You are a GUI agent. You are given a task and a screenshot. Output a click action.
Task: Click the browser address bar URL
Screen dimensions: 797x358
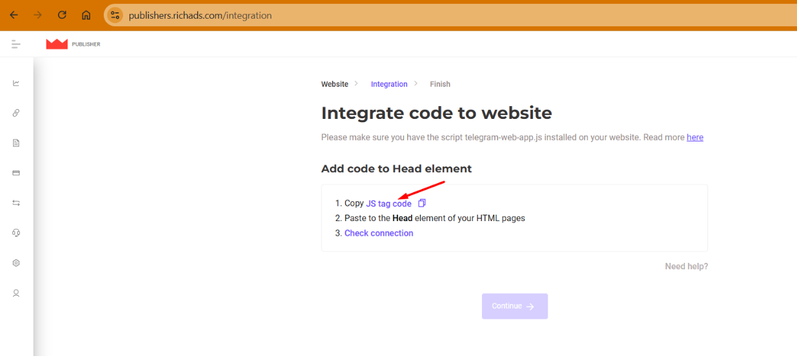coord(200,15)
